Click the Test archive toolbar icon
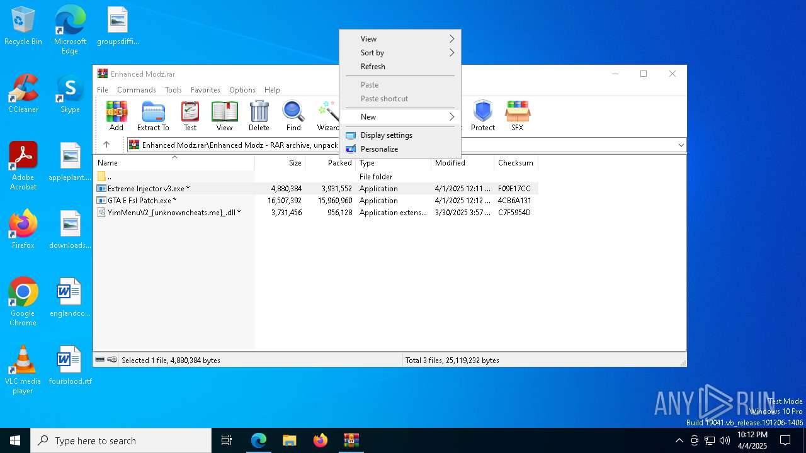806x453 pixels. pyautogui.click(x=190, y=116)
